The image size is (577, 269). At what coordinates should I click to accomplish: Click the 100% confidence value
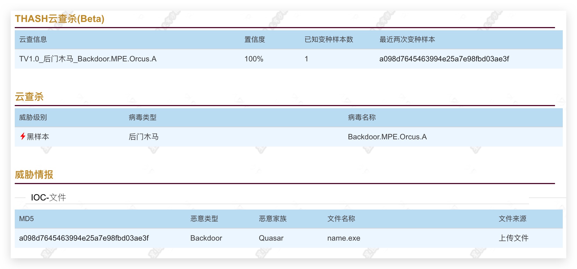254,59
